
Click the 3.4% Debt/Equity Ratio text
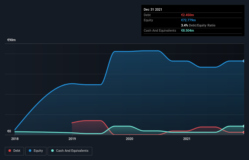click(198, 25)
